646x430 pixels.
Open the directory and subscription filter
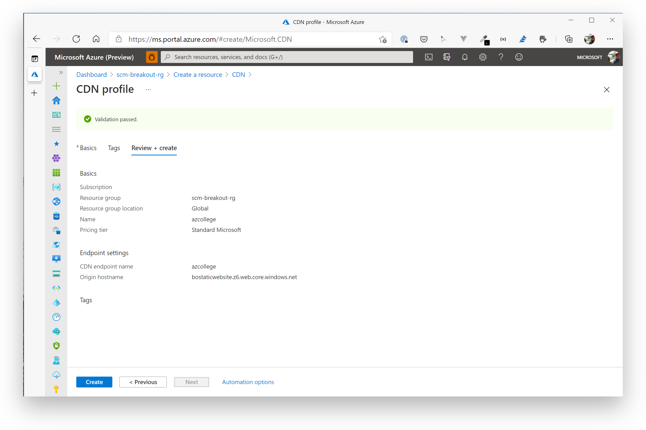coord(447,57)
